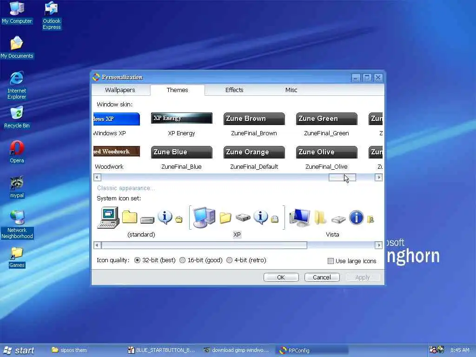The image size is (476, 357).
Task: Switch to BLUE_STARTBUTTON_B taskbar item
Action: pos(161,350)
